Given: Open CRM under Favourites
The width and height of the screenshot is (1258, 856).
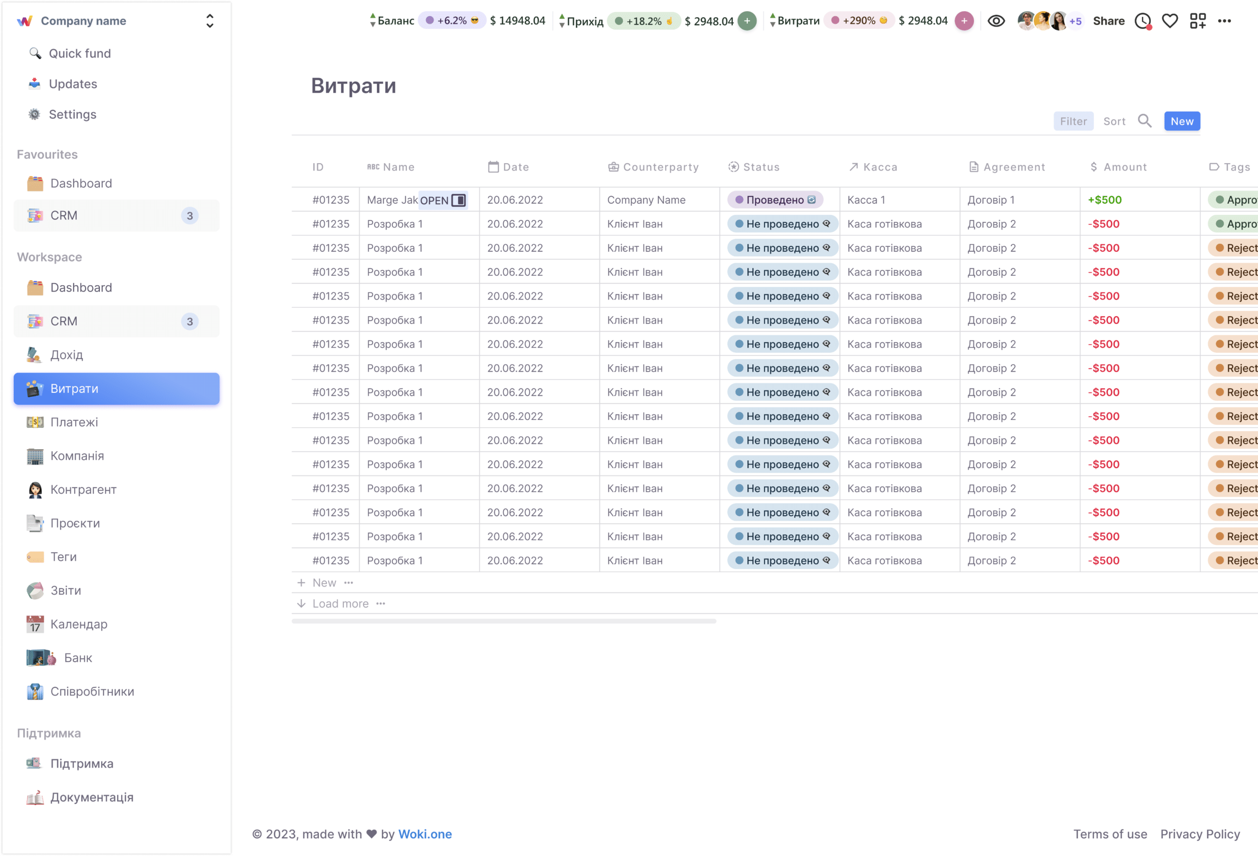Looking at the screenshot, I should [117, 215].
